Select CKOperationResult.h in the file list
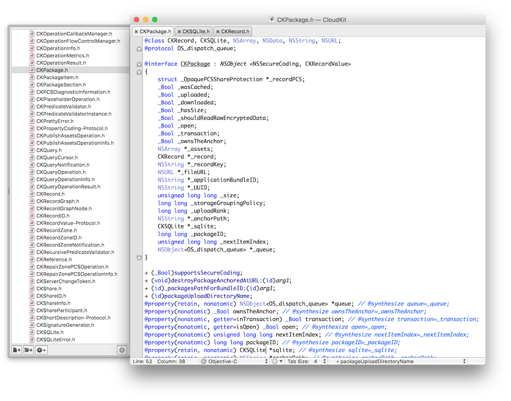The width and height of the screenshot is (511, 401). pyautogui.click(x=61, y=63)
